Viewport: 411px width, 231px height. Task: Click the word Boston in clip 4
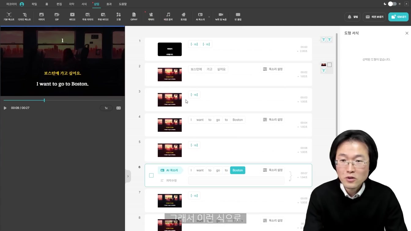(238, 120)
